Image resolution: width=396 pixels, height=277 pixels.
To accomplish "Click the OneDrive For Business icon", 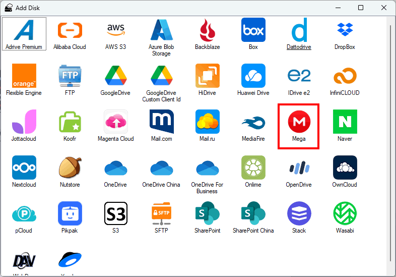I will (208, 168).
